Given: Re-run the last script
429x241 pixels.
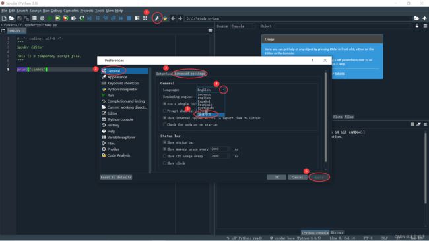Looking at the screenshot, I should pyautogui.click(x=82, y=18).
